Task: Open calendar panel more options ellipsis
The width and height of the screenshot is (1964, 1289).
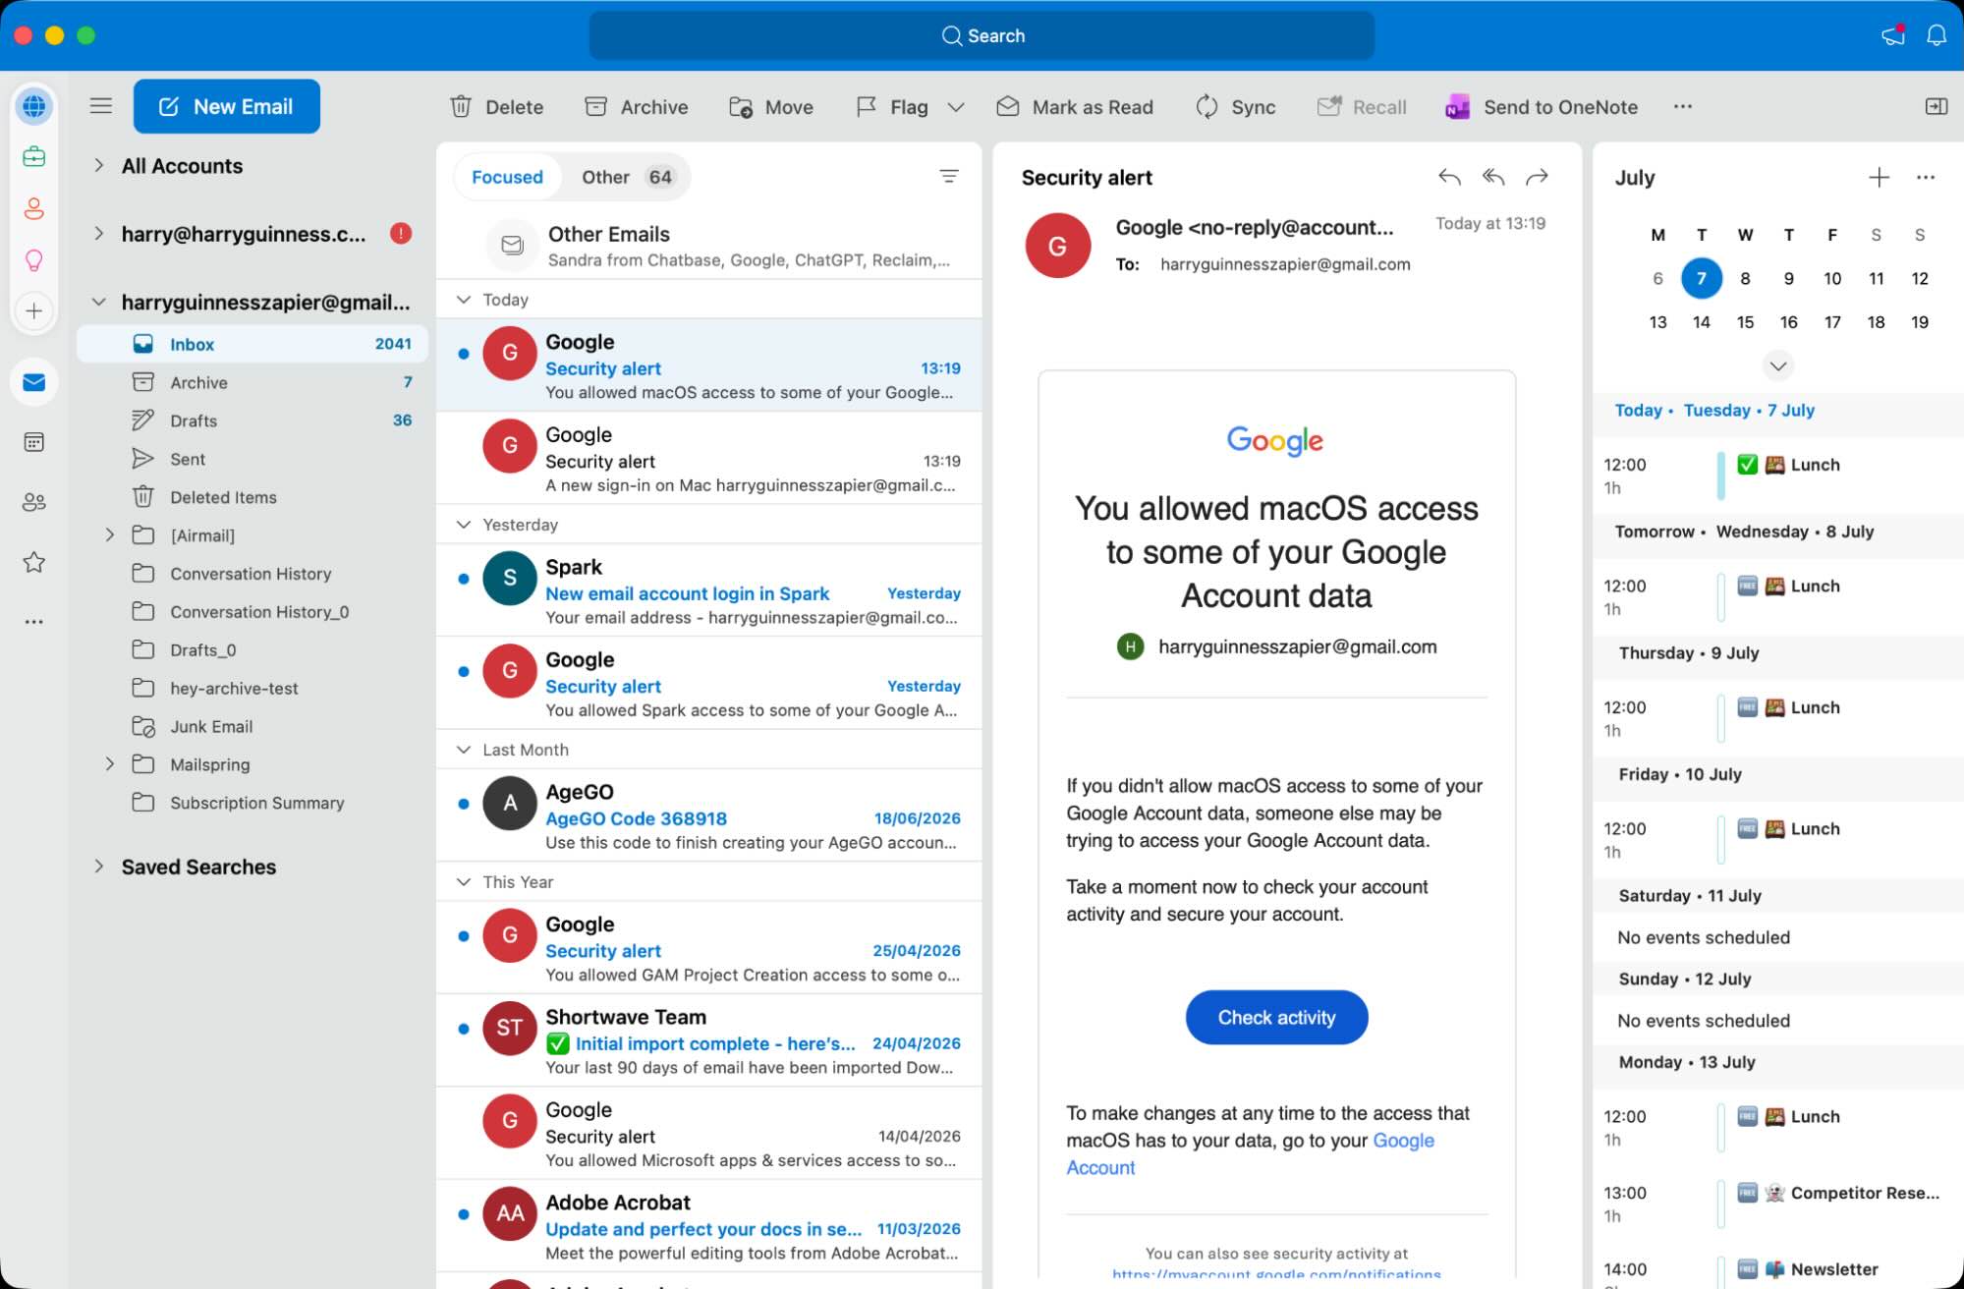Action: point(1926,178)
